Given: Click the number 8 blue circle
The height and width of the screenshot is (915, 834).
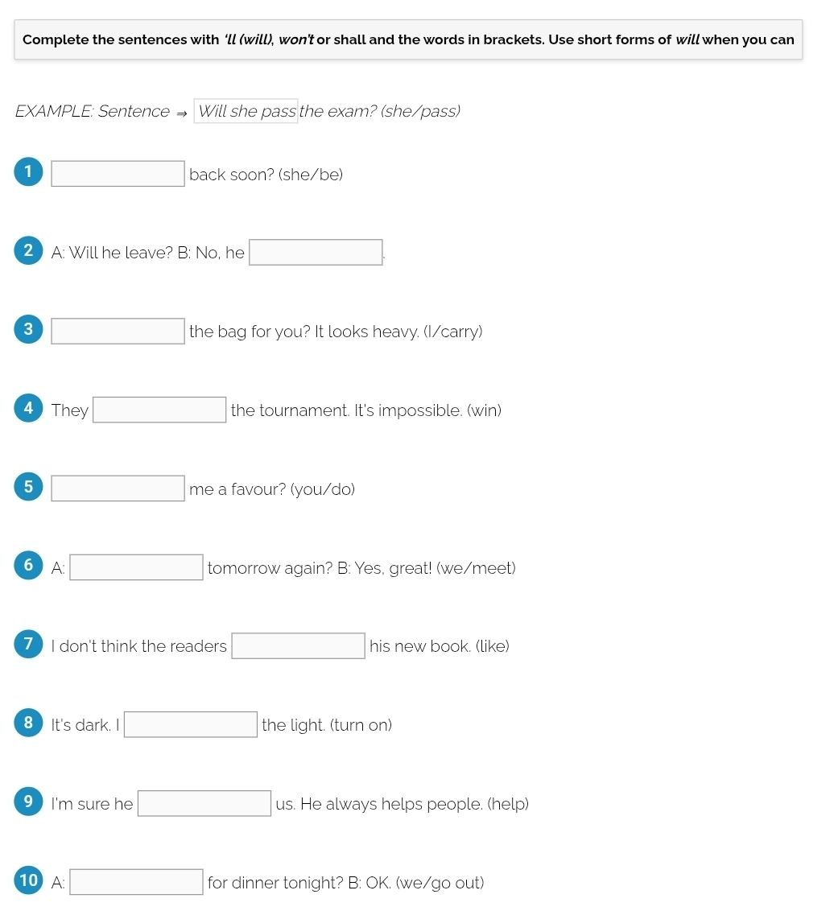Looking at the screenshot, I should [x=28, y=723].
